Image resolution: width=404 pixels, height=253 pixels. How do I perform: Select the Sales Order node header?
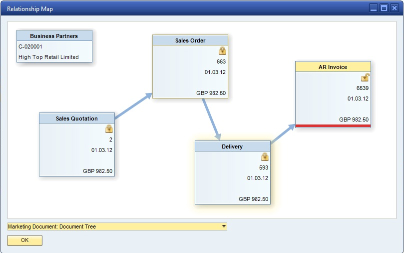pos(190,40)
